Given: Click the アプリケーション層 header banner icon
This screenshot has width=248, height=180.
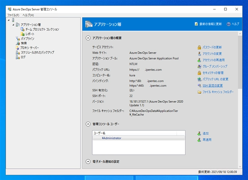Looking at the screenshot, I should point(89,24).
